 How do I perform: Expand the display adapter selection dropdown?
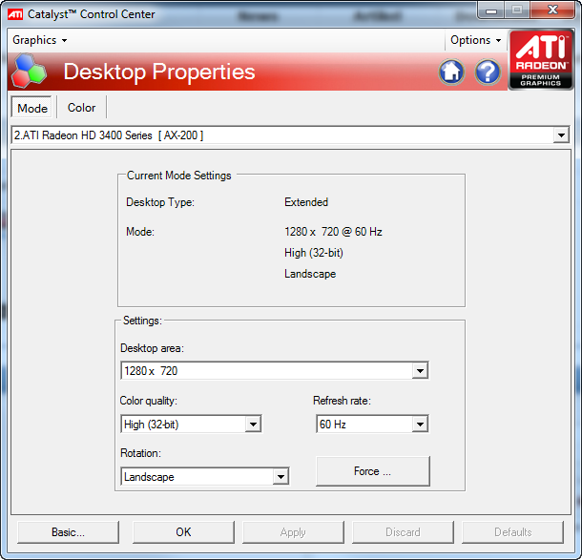click(x=561, y=135)
